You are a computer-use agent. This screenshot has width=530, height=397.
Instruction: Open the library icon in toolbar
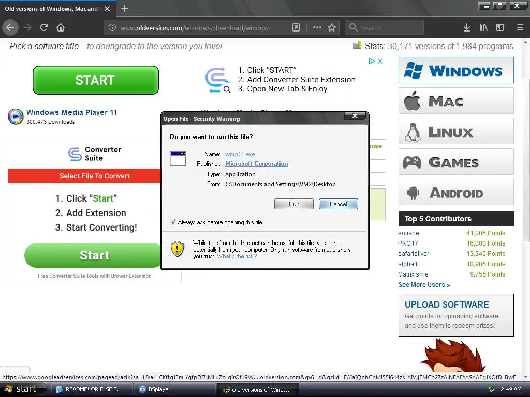[483, 28]
